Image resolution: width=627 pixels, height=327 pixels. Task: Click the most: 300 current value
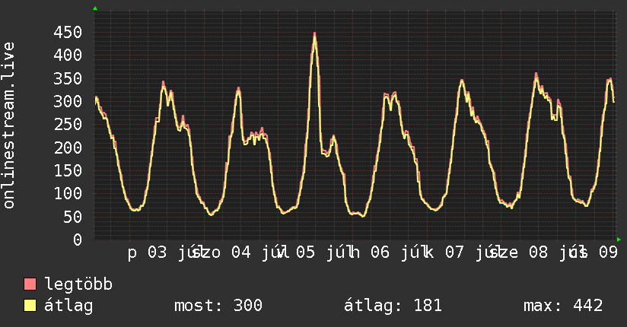click(218, 306)
